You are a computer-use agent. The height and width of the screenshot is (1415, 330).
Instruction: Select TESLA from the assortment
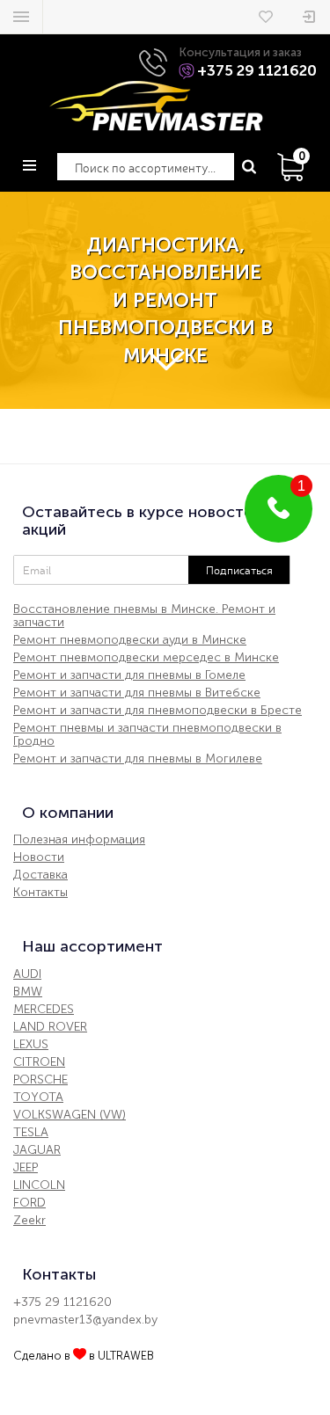tap(31, 1132)
